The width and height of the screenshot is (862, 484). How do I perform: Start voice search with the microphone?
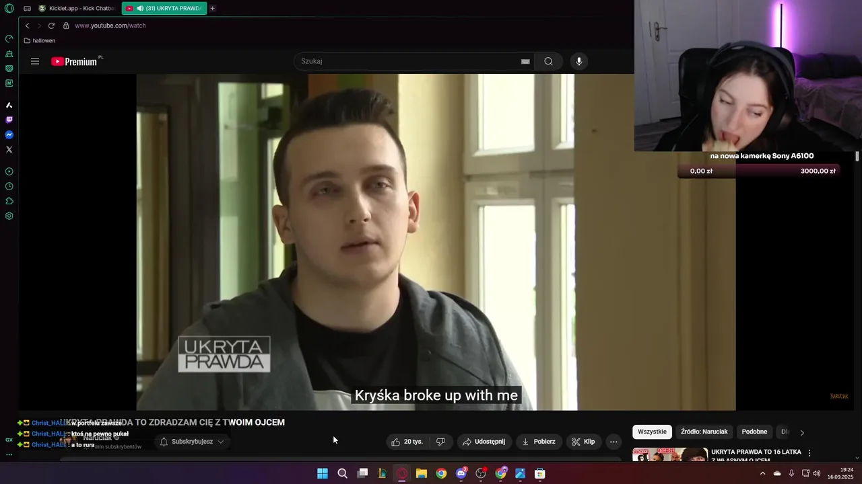(578, 61)
